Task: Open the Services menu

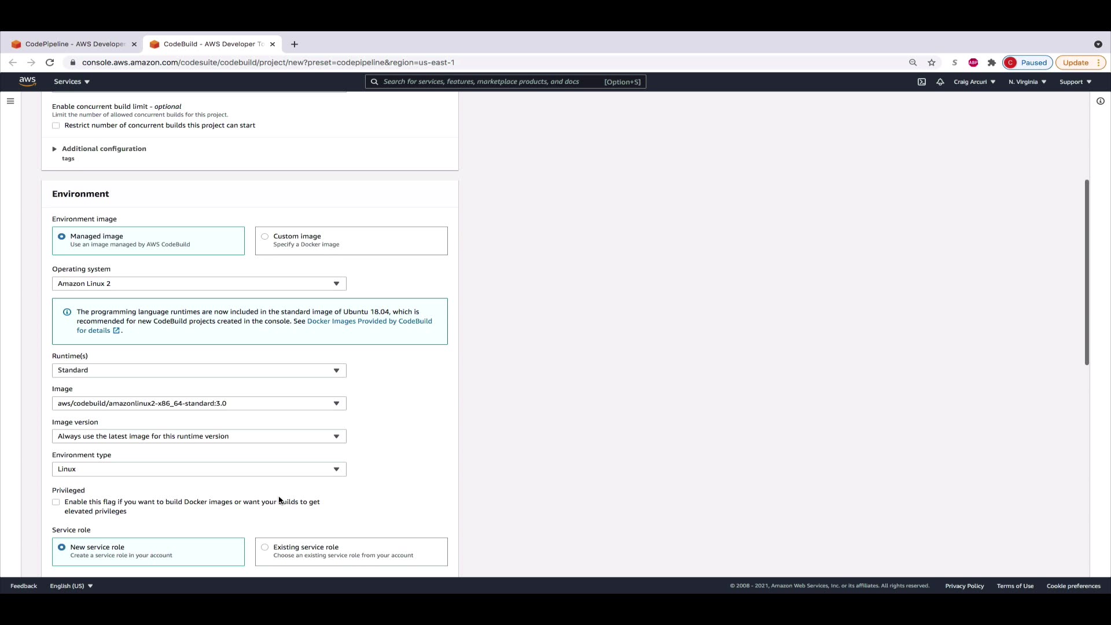Action: click(72, 82)
